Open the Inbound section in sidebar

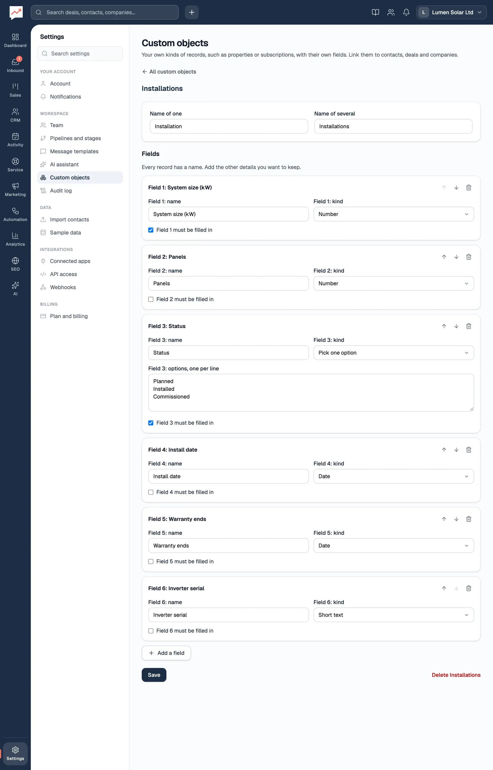(x=15, y=65)
